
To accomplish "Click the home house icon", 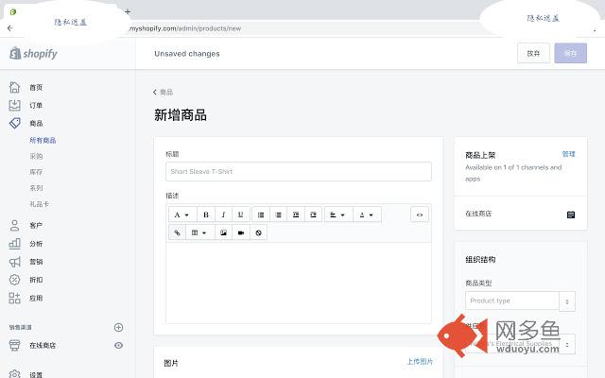I will [x=15, y=87].
